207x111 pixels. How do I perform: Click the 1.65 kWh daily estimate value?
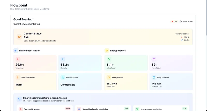(x=157, y=84)
